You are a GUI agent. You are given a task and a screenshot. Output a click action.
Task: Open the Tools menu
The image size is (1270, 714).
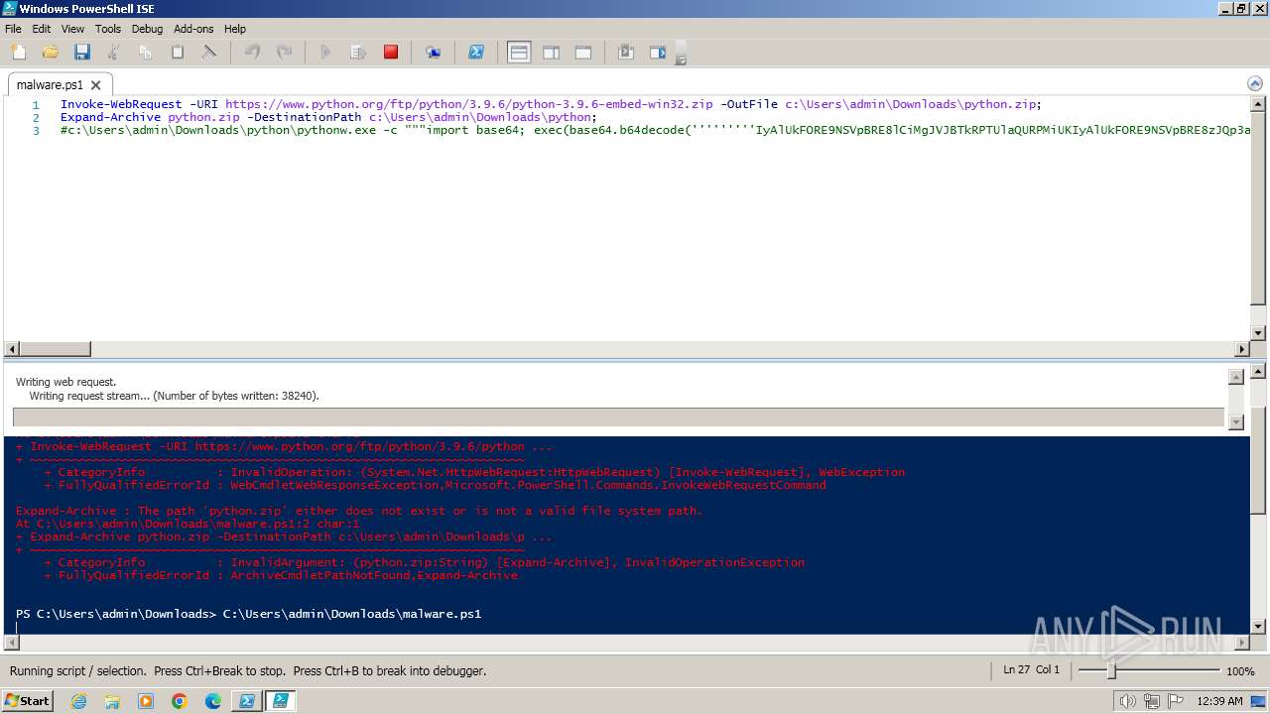107,29
